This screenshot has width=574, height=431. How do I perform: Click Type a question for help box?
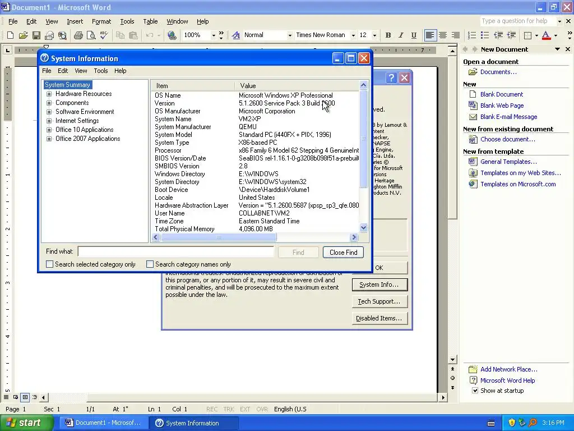click(x=519, y=21)
